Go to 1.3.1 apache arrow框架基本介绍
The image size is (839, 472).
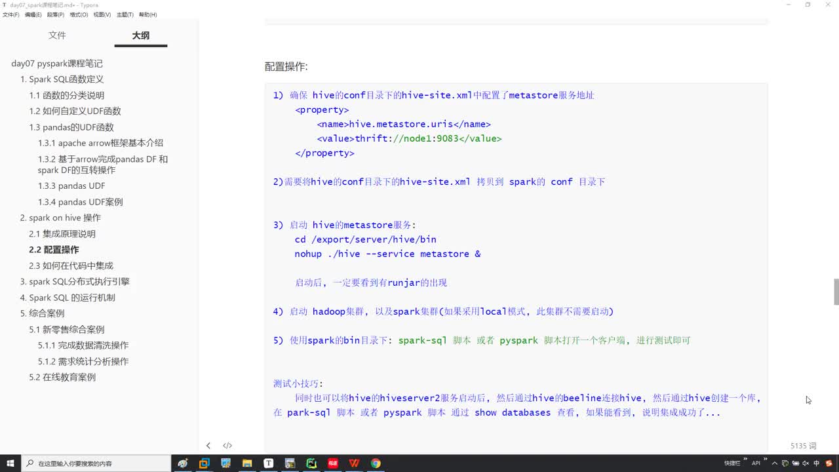100,143
